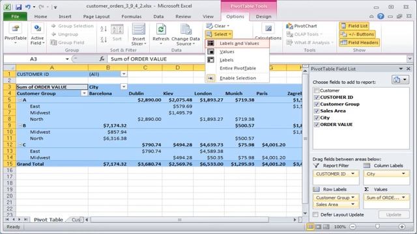This screenshot has height=234, width=417.
Task: Open field list layout options icon
Action: click(x=400, y=79)
